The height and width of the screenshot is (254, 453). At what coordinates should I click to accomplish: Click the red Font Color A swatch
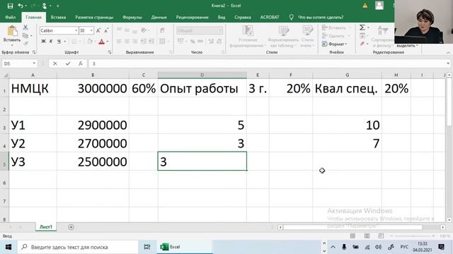[101, 42]
